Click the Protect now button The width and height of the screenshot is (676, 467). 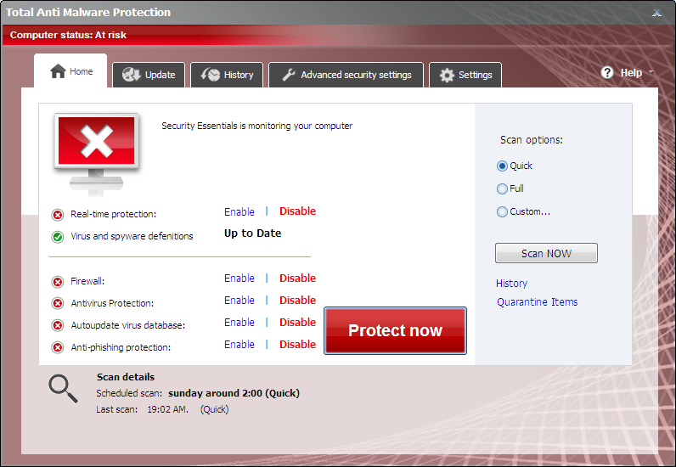point(396,331)
